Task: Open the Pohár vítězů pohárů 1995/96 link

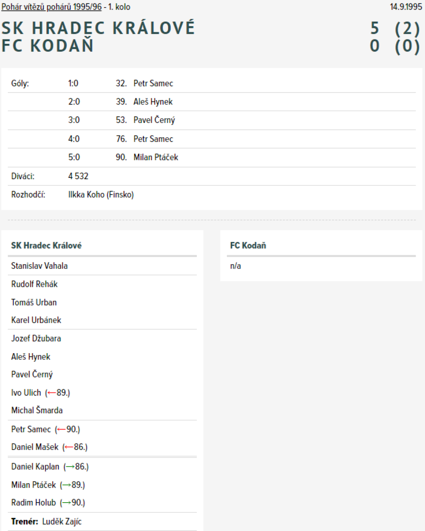Action: [x=51, y=7]
